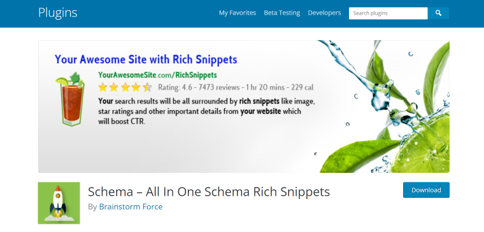Screen dimensions: 484x232
Task: Click the rocket plugin icon
Action: point(59,203)
